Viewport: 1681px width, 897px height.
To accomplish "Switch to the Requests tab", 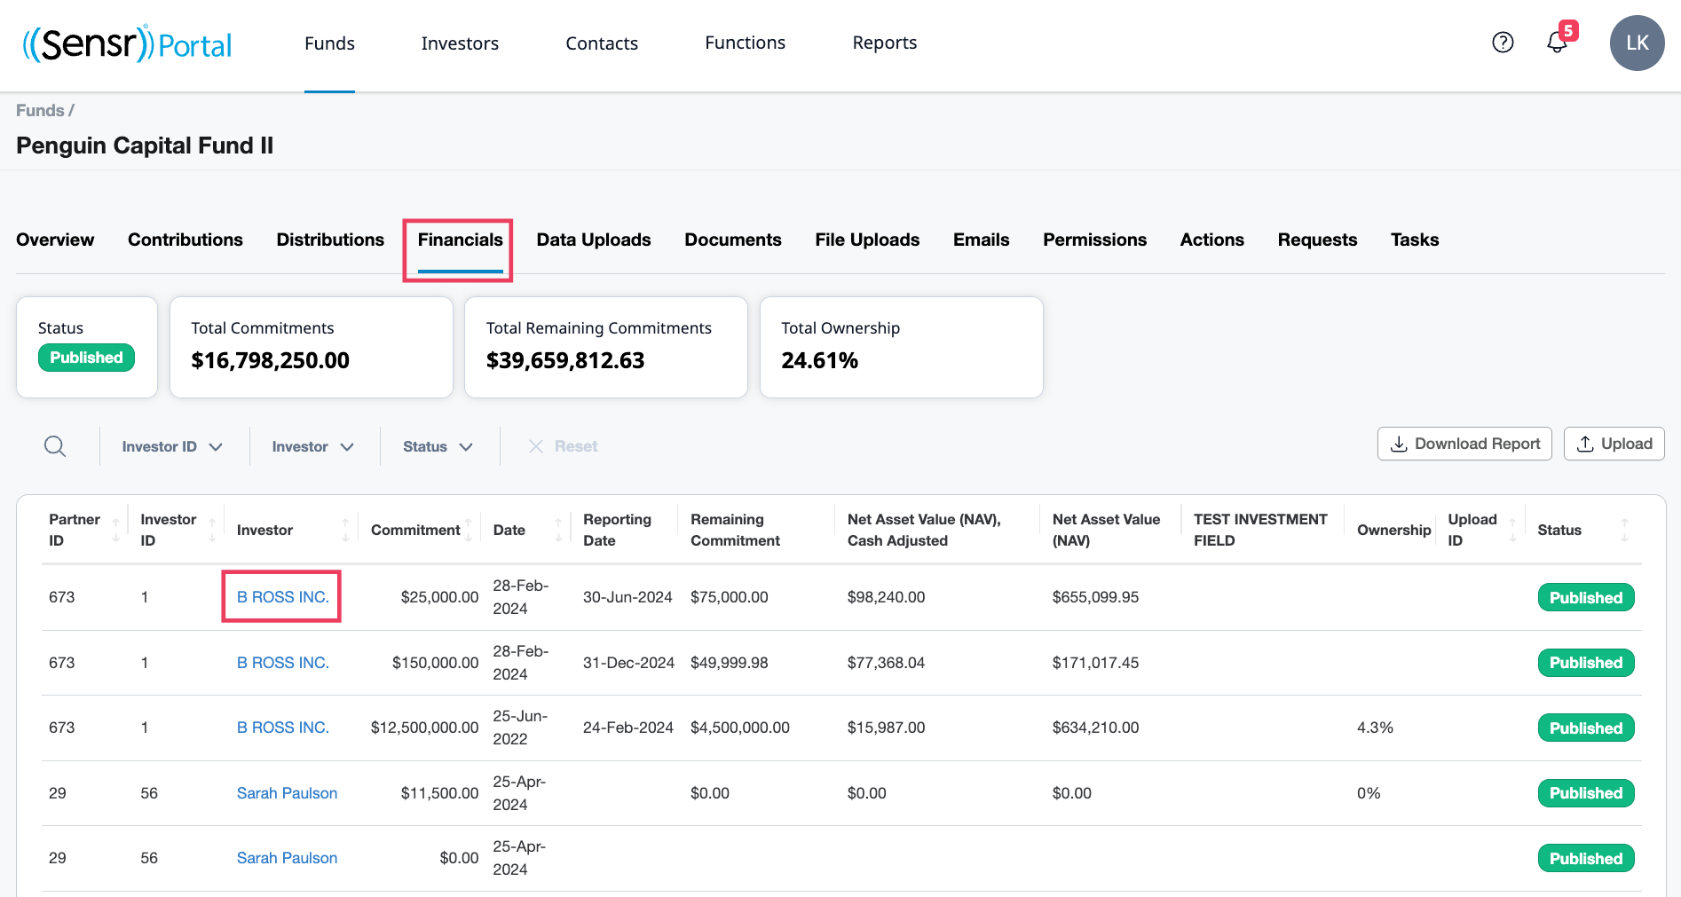I will 1317,240.
